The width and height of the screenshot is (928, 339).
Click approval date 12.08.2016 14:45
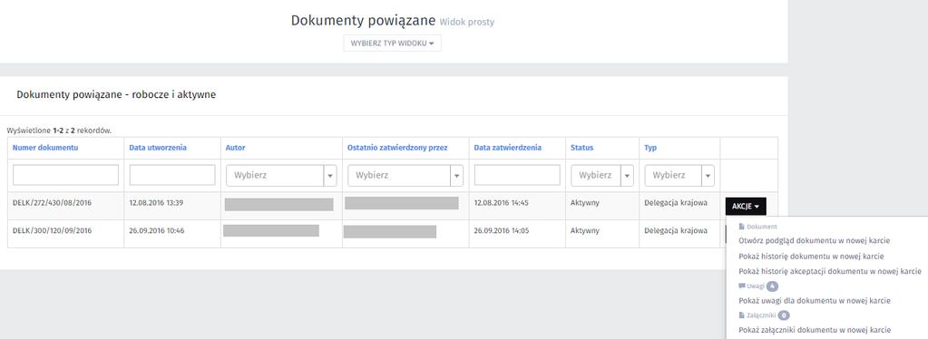tap(502, 203)
